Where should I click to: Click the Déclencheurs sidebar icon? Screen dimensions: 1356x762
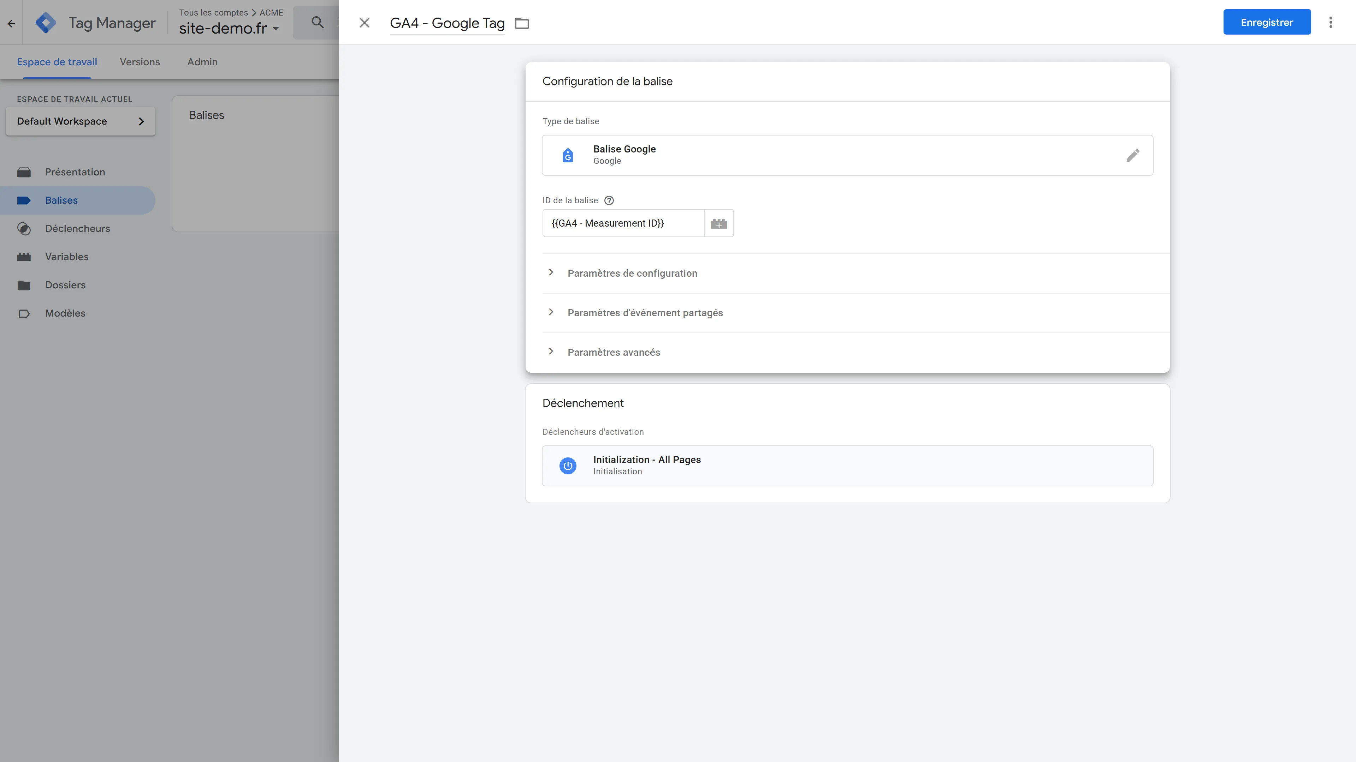24,229
